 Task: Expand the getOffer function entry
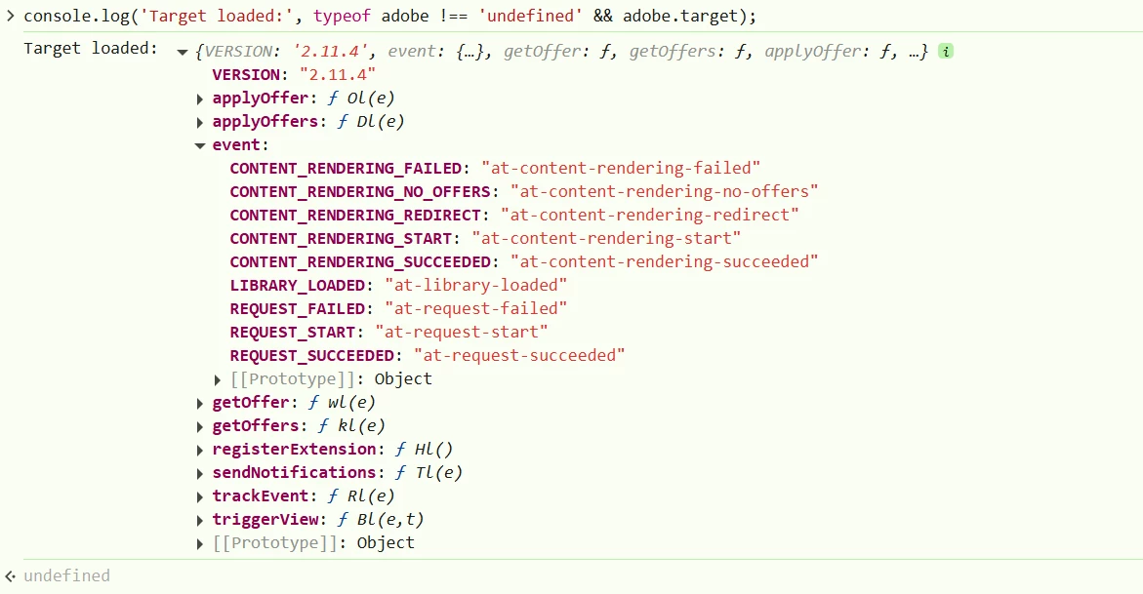200,402
